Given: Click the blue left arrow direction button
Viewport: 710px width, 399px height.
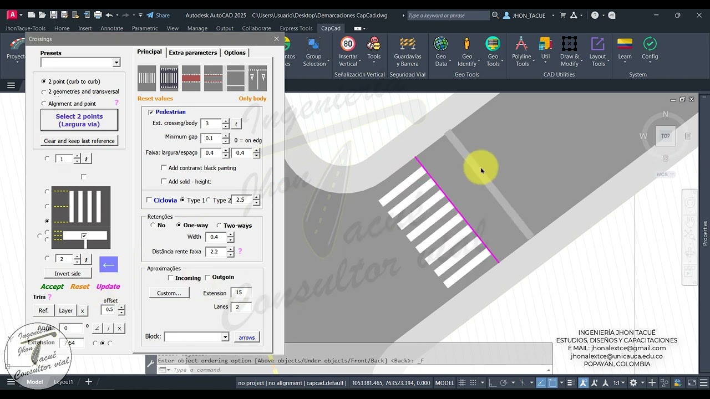Looking at the screenshot, I should pos(109,265).
